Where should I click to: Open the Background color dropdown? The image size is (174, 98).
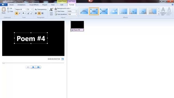coord(63,8)
